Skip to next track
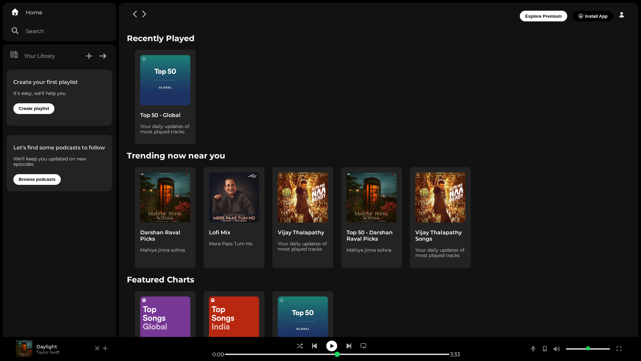The height and width of the screenshot is (361, 641). point(349,346)
